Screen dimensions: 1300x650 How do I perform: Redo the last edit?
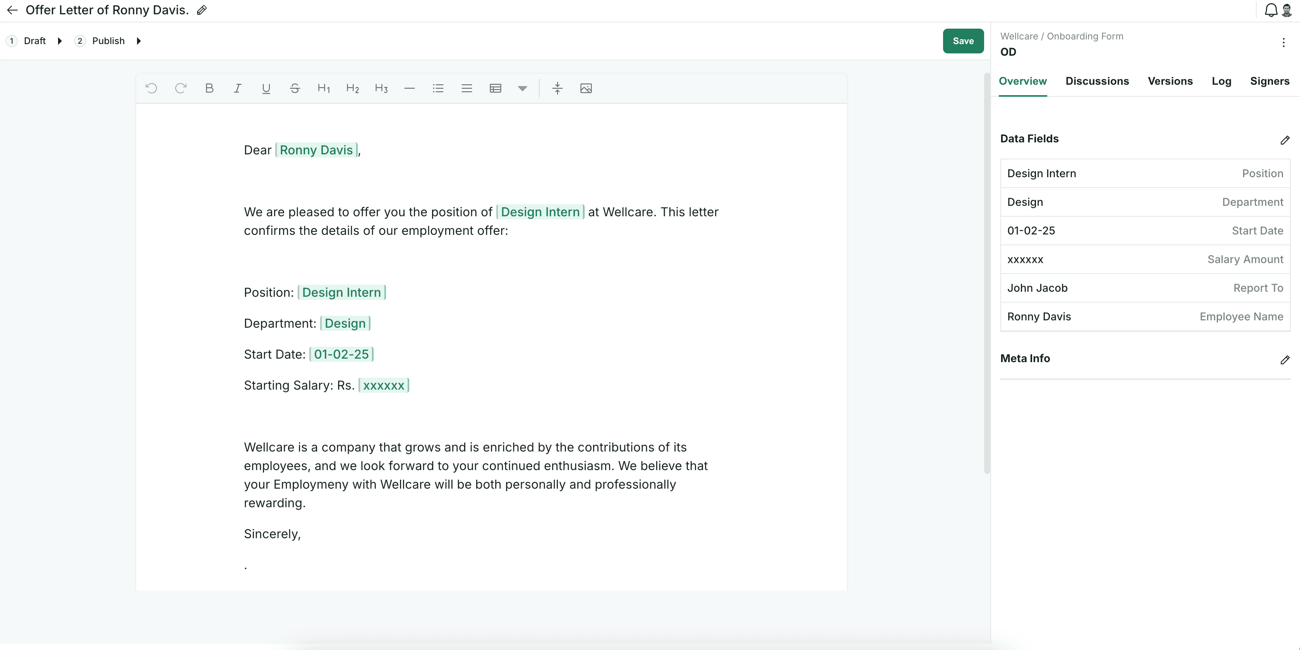coord(181,88)
